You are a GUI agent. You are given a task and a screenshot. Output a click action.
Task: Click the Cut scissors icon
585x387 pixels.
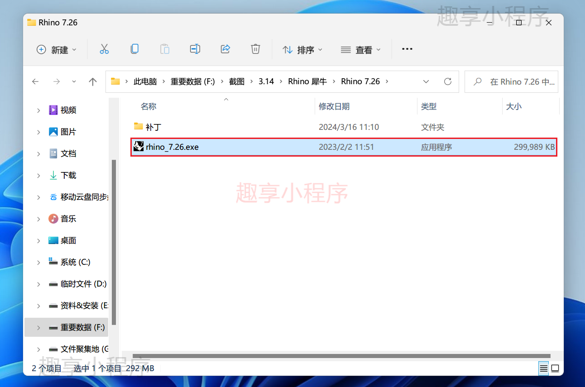104,49
